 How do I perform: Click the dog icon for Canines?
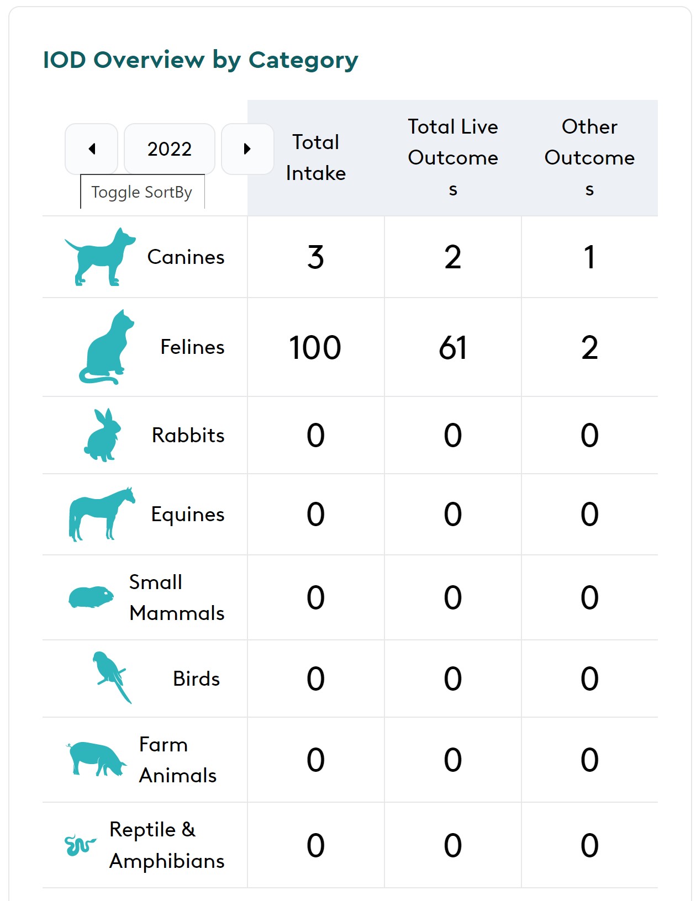(x=100, y=257)
